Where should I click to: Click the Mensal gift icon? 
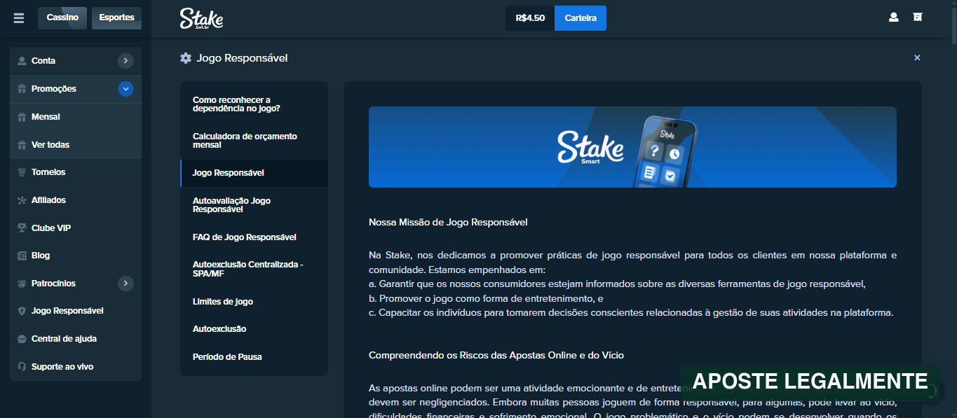click(x=22, y=117)
